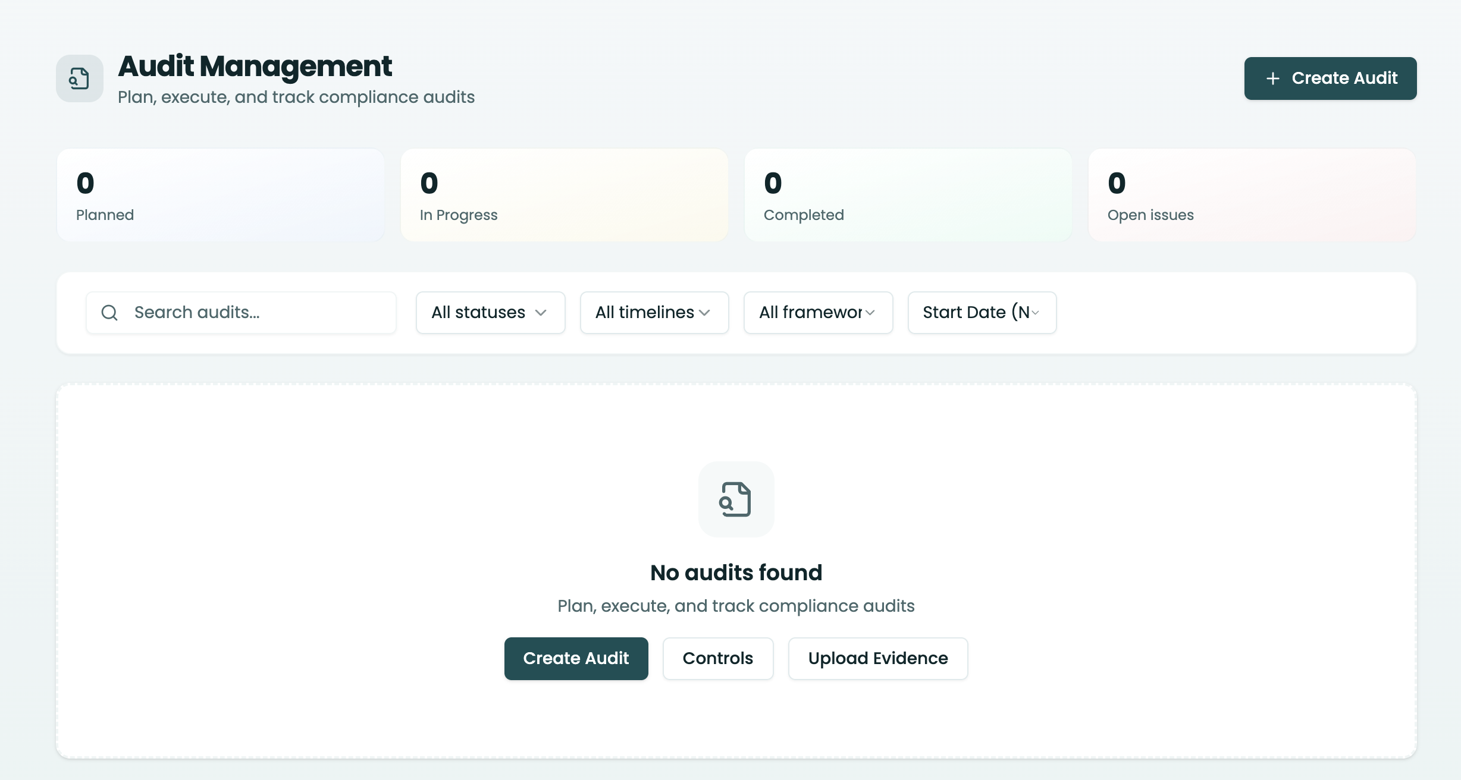
Task: Select the Planned stat card
Action: (x=221, y=195)
